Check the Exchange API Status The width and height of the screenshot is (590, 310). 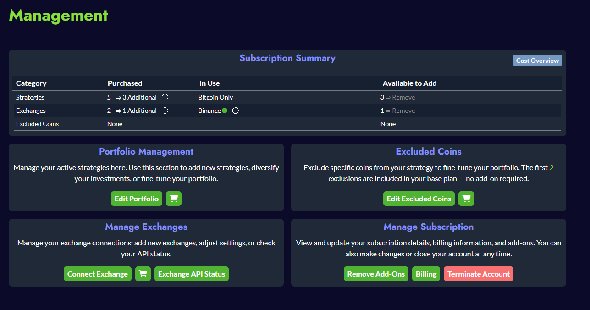192,274
